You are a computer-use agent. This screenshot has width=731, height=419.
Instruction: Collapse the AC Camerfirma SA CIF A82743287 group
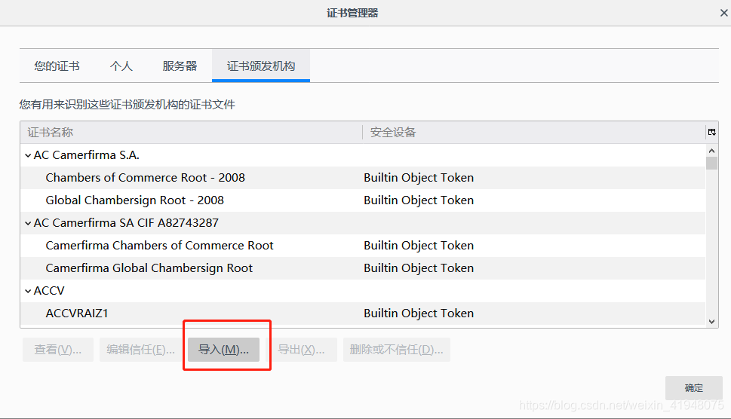pyautogui.click(x=28, y=224)
